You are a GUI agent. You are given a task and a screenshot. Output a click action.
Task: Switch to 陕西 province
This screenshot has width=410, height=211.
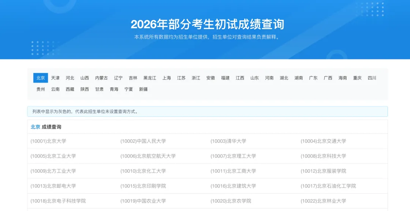(84, 89)
